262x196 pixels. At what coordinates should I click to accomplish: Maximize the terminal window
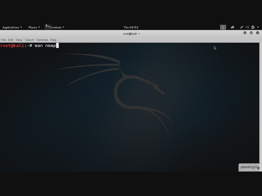(251, 33)
